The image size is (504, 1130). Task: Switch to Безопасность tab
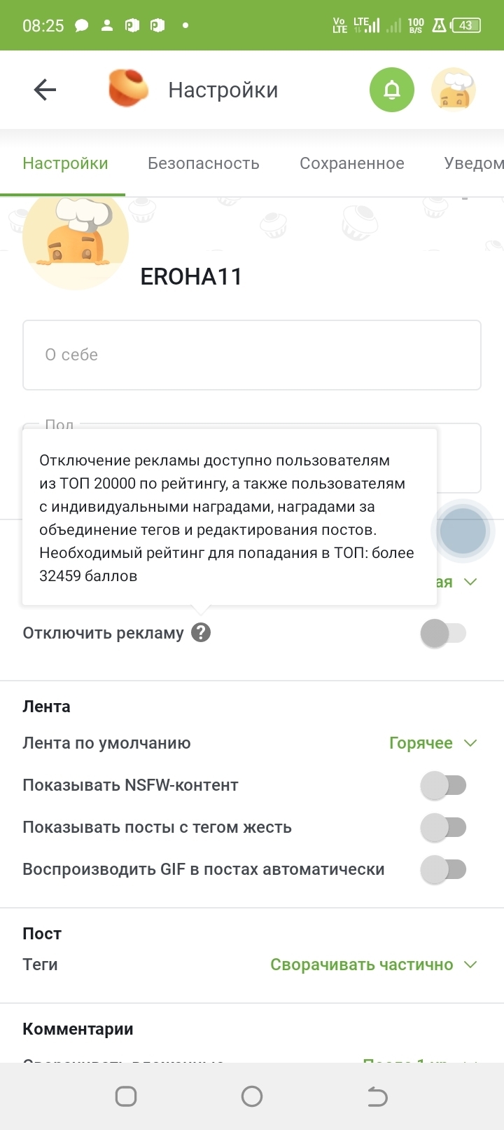pyautogui.click(x=204, y=163)
